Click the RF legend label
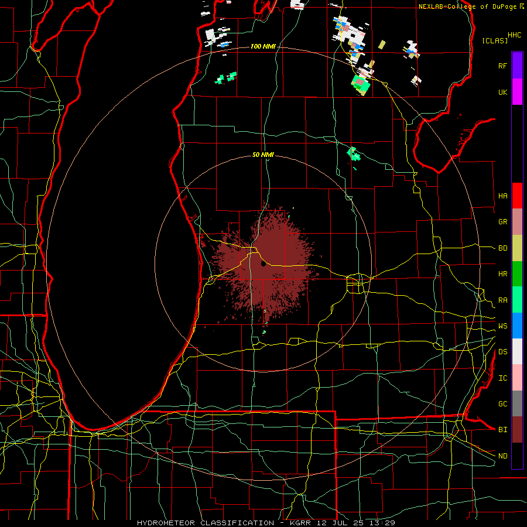Image resolution: width=527 pixels, height=527 pixels. 502,66
